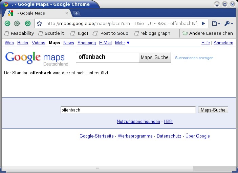Reload the page with the refresh icon

28,23
